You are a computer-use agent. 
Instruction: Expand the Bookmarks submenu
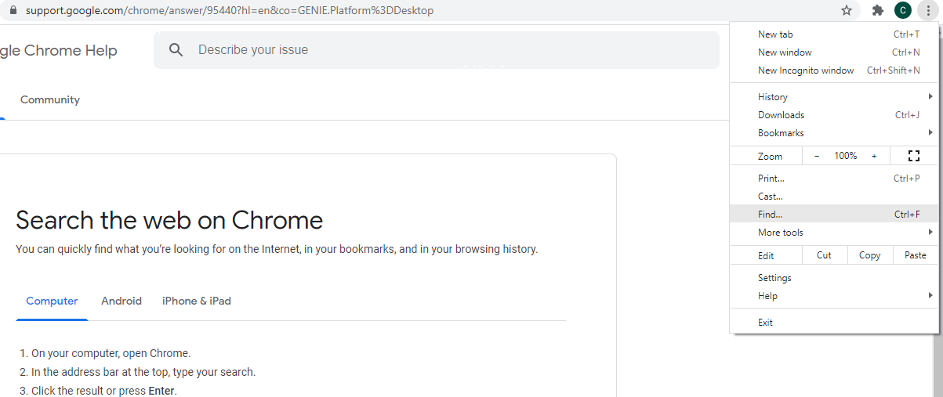pos(834,133)
